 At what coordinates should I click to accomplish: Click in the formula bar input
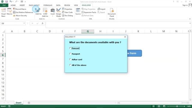[117, 25]
